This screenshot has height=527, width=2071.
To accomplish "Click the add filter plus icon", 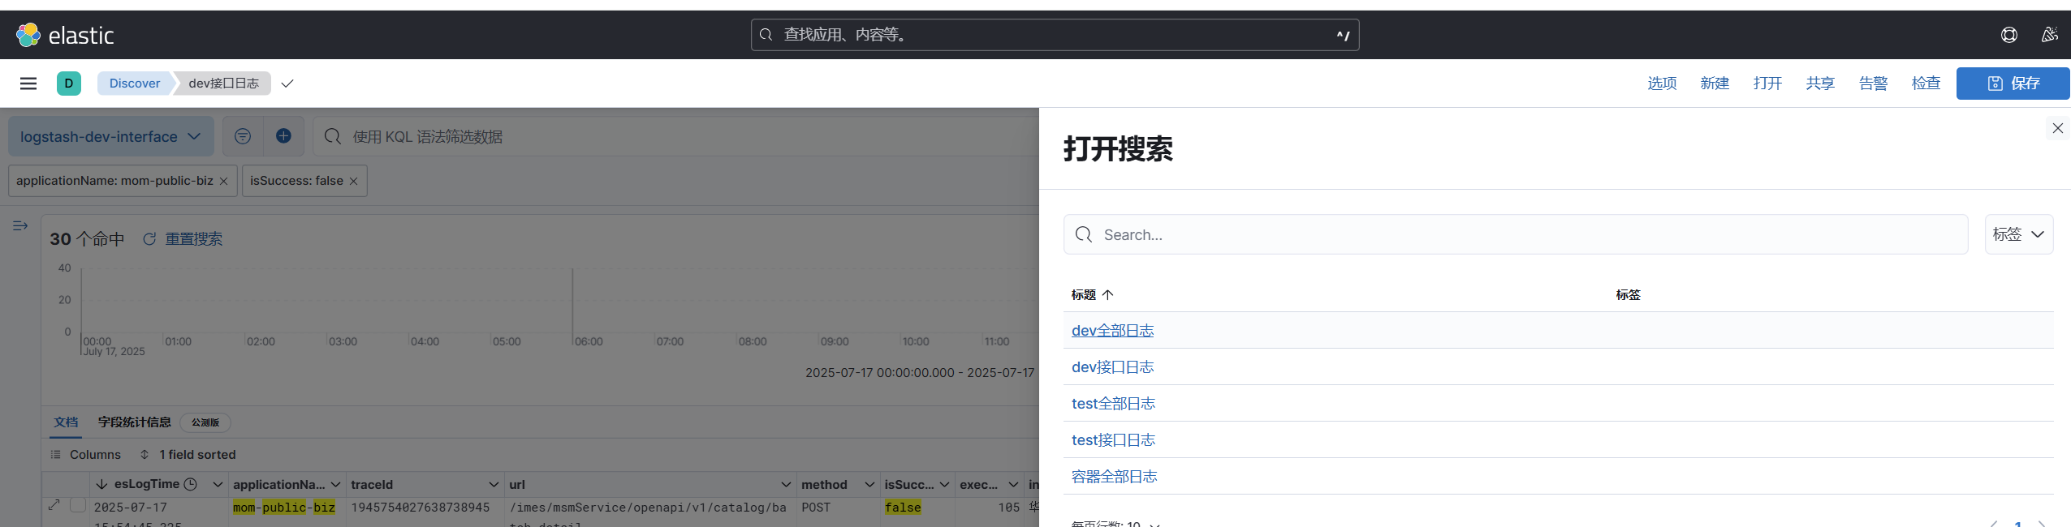I will (283, 136).
